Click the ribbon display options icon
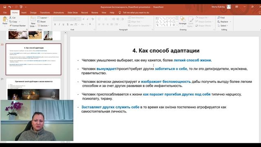Screen dimensions: 261x147 (237, 7)
